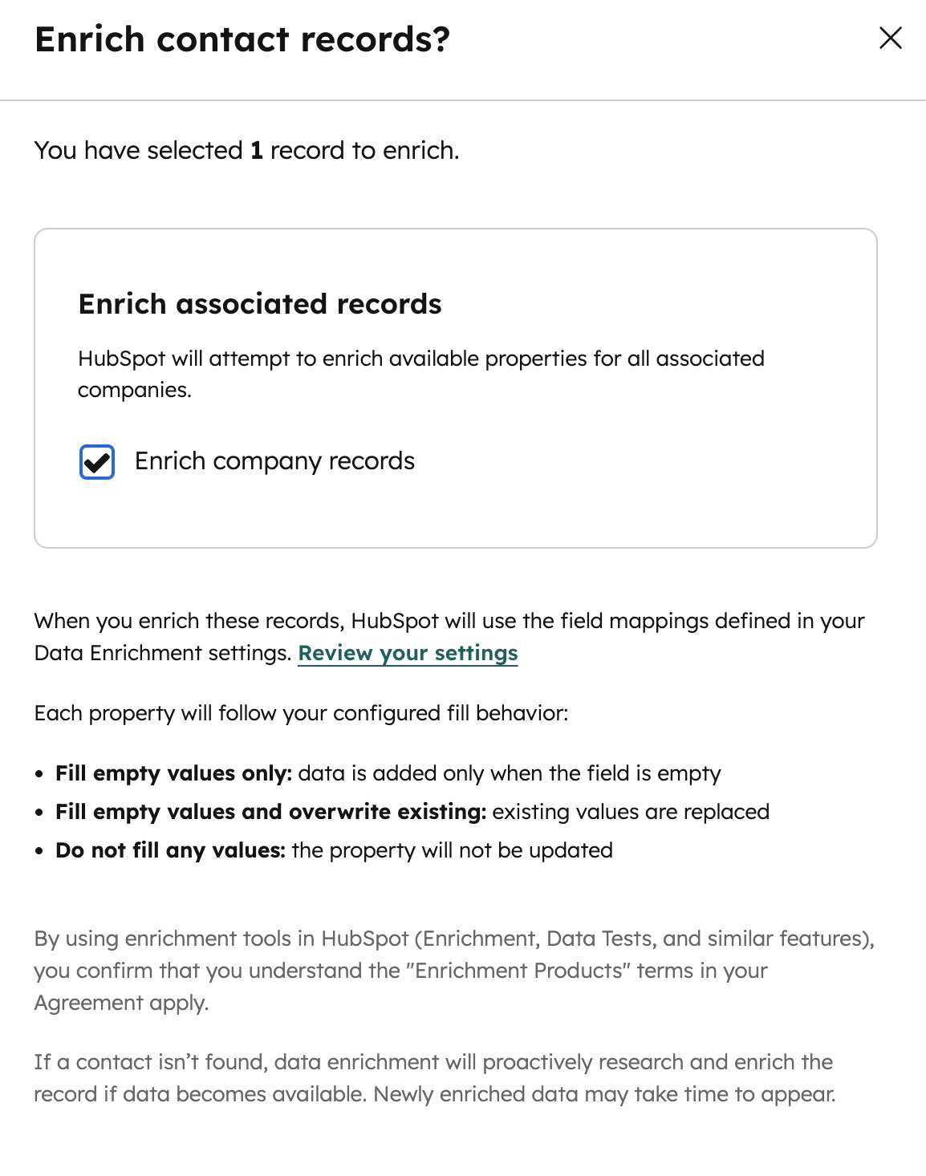Click the Fill empty values and overwrite existing bullet
926x1176 pixels.
tap(412, 812)
